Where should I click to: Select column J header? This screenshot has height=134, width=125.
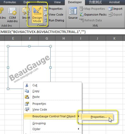[97, 39]
